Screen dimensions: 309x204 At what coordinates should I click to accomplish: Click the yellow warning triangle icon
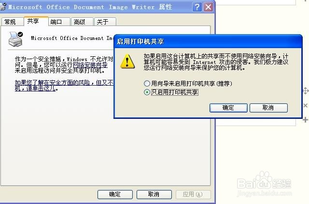(x=127, y=62)
